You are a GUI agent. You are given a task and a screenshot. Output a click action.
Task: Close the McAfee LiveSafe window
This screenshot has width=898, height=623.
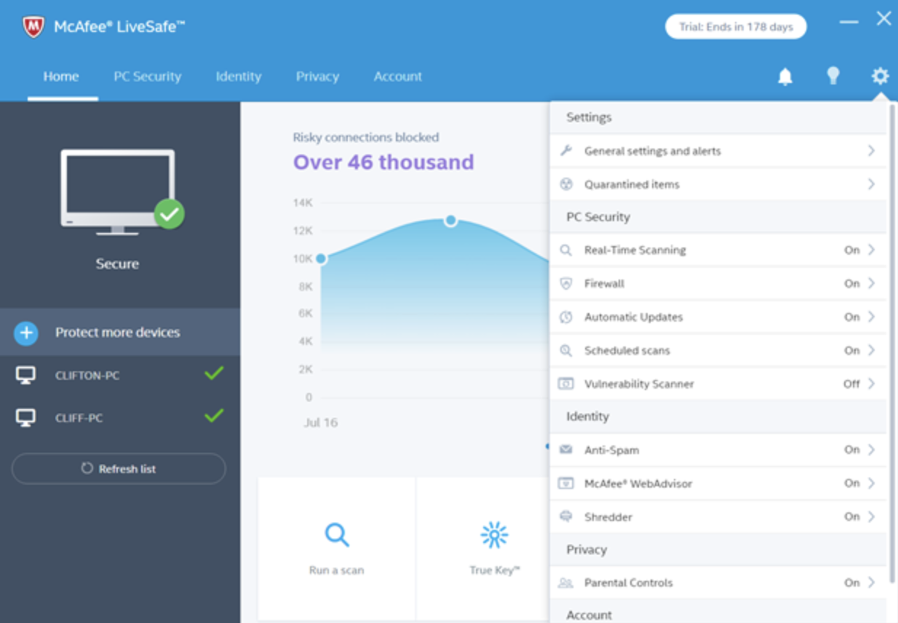click(883, 19)
